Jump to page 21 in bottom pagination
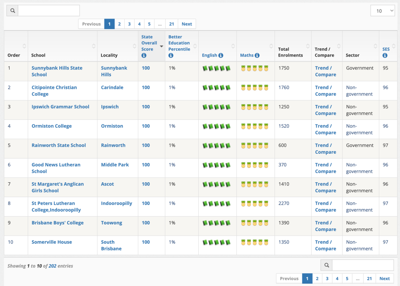The width and height of the screenshot is (400, 286). (x=369, y=279)
